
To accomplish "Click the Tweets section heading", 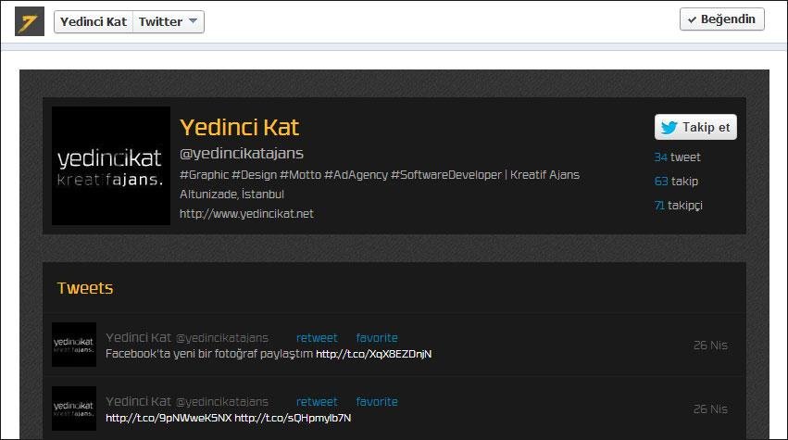I will tap(85, 288).
